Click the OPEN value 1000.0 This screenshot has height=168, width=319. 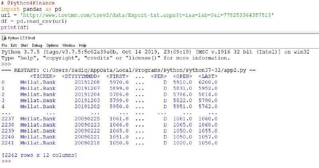(183, 143)
